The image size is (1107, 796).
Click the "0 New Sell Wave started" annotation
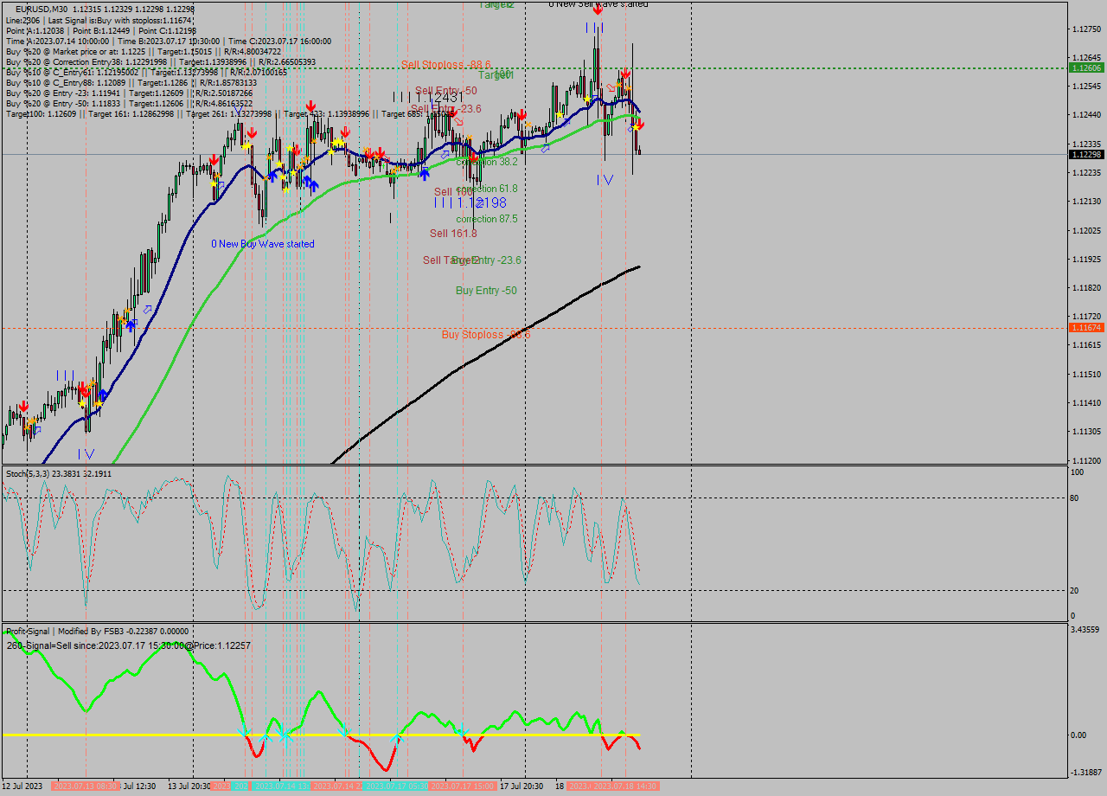597,3
